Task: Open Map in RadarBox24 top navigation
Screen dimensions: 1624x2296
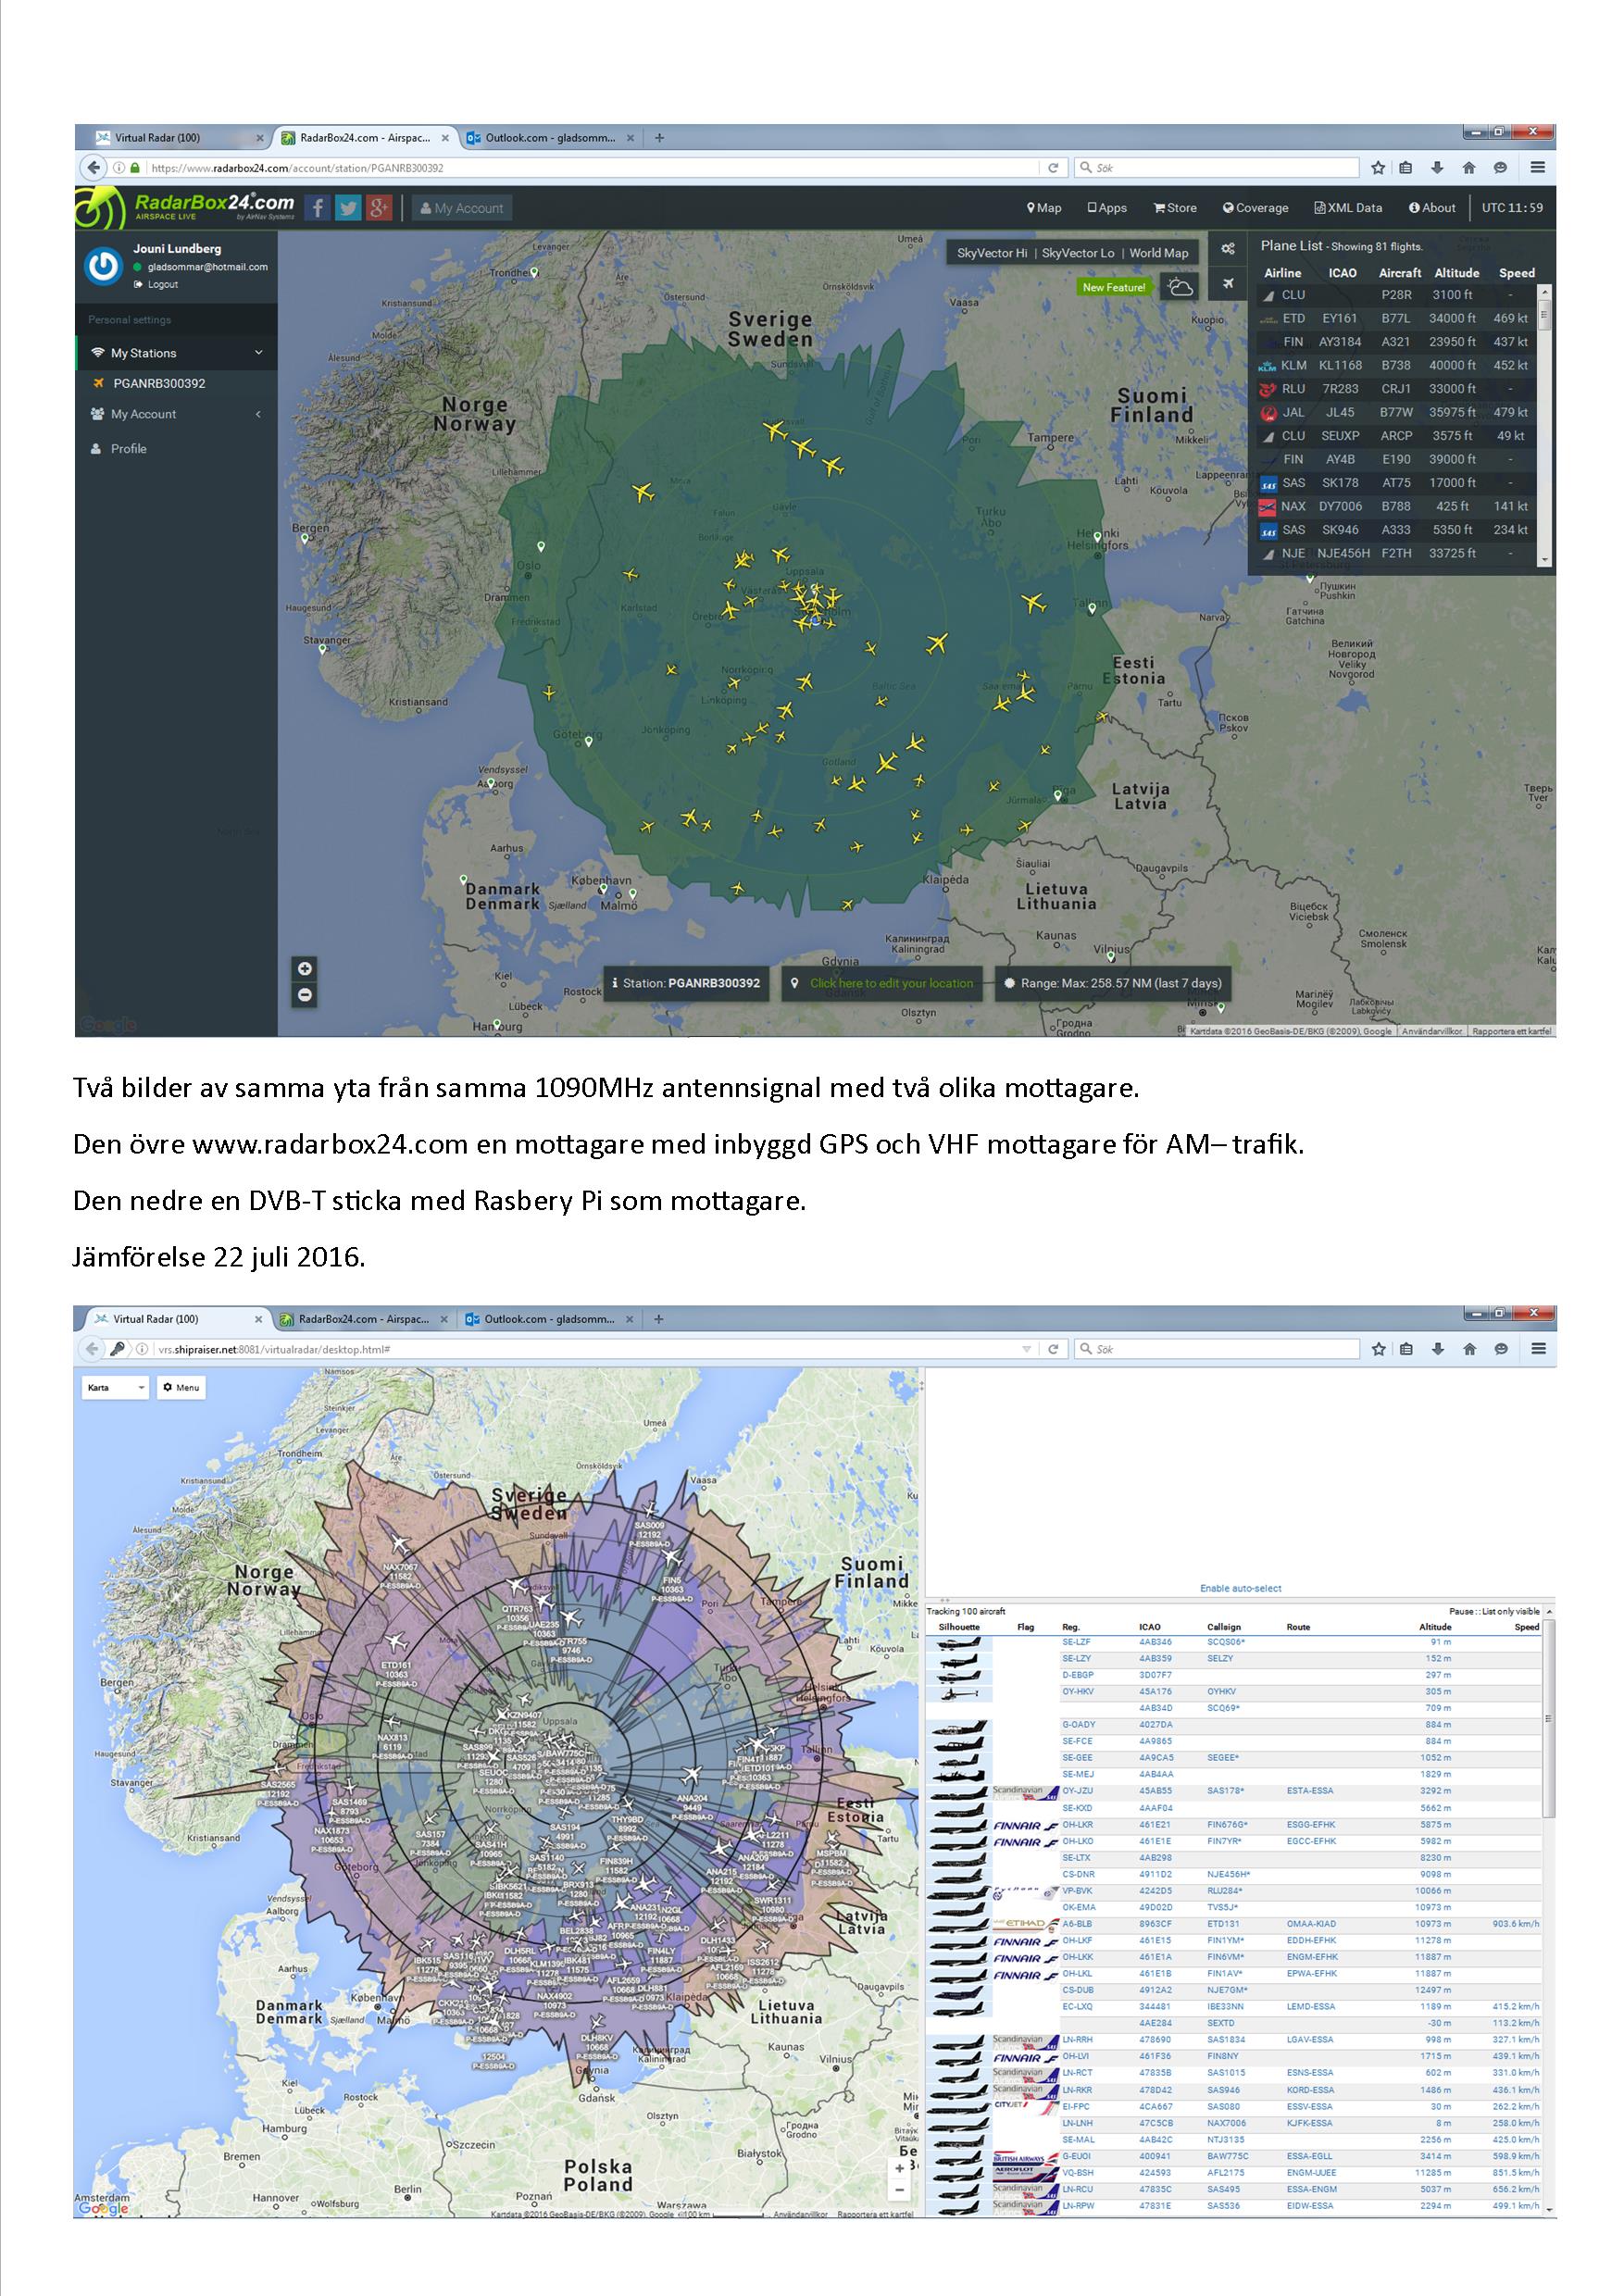Action: (x=1044, y=208)
